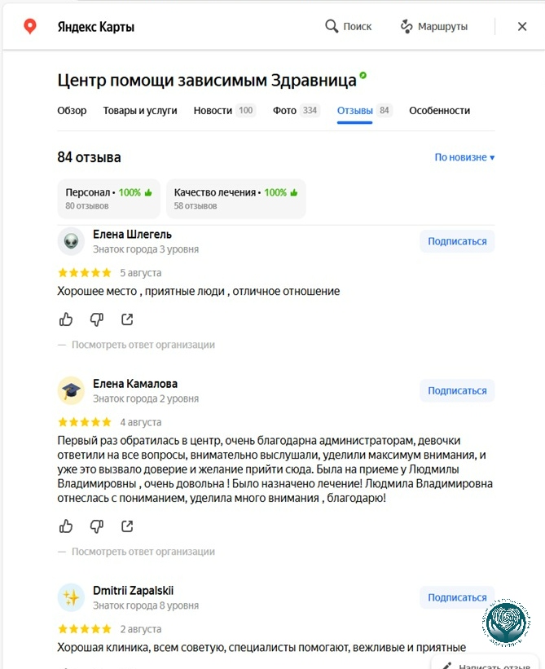
Task: Expand organization reply under Елена Шлегель's review
Action: pyautogui.click(x=143, y=345)
